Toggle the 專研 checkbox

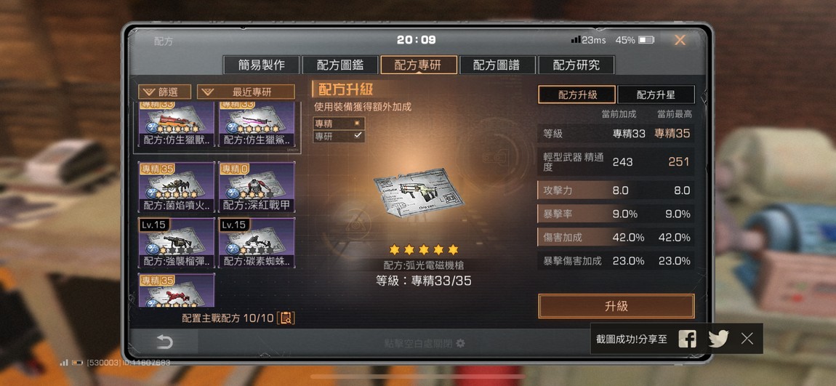point(357,136)
